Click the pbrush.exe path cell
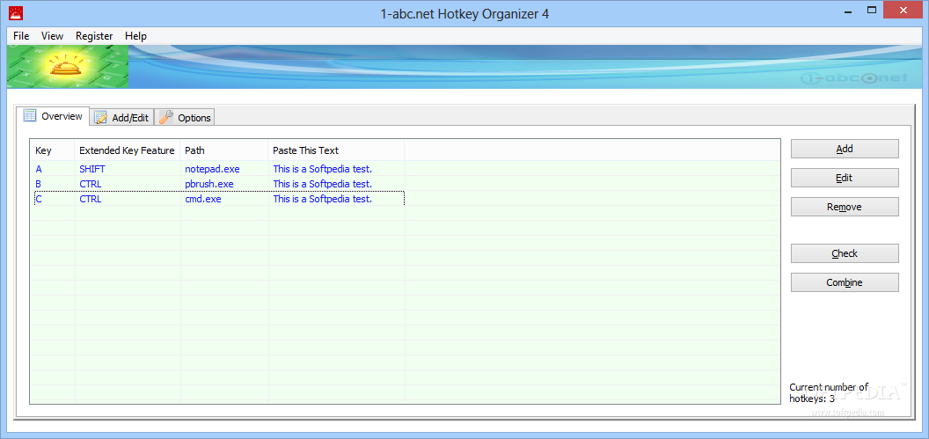 pyautogui.click(x=209, y=184)
